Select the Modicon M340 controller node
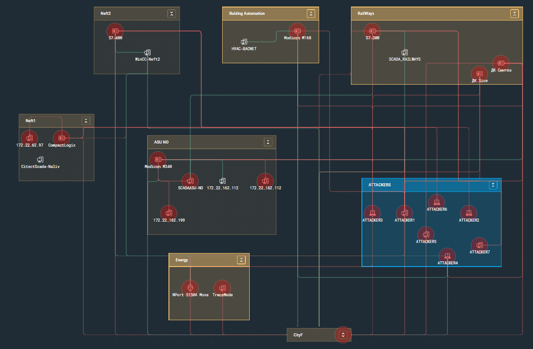533x349 pixels. (x=158, y=160)
